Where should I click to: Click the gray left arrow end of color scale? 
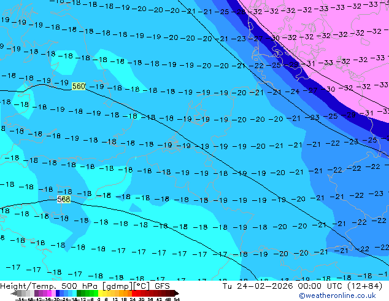(x=14, y=293)
